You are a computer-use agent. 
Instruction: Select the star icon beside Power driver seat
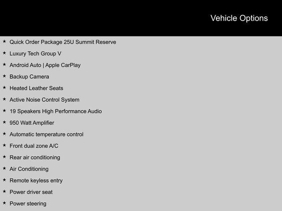point(4,192)
